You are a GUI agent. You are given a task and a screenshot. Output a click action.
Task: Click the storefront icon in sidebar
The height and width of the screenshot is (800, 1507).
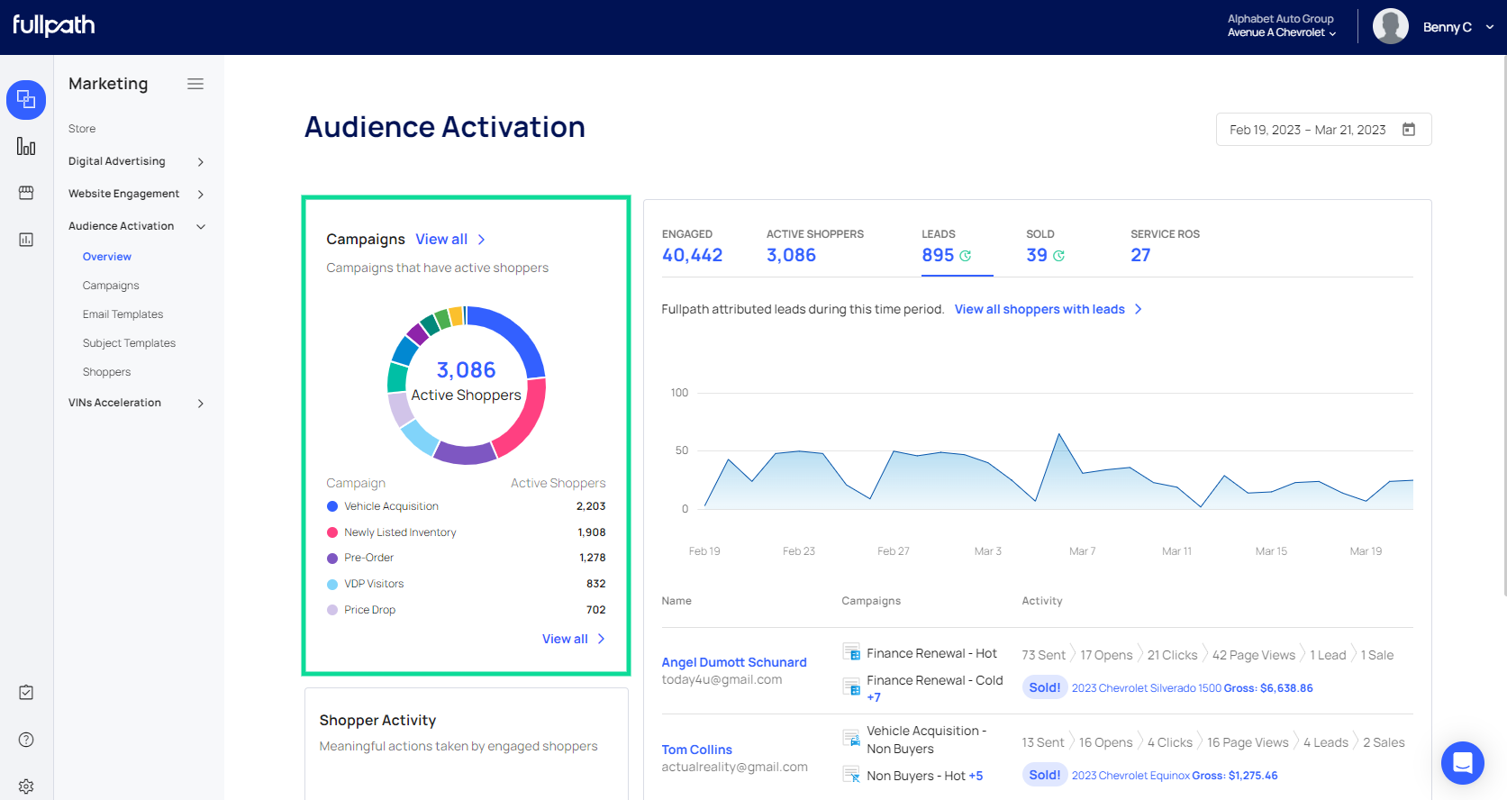[x=26, y=193]
